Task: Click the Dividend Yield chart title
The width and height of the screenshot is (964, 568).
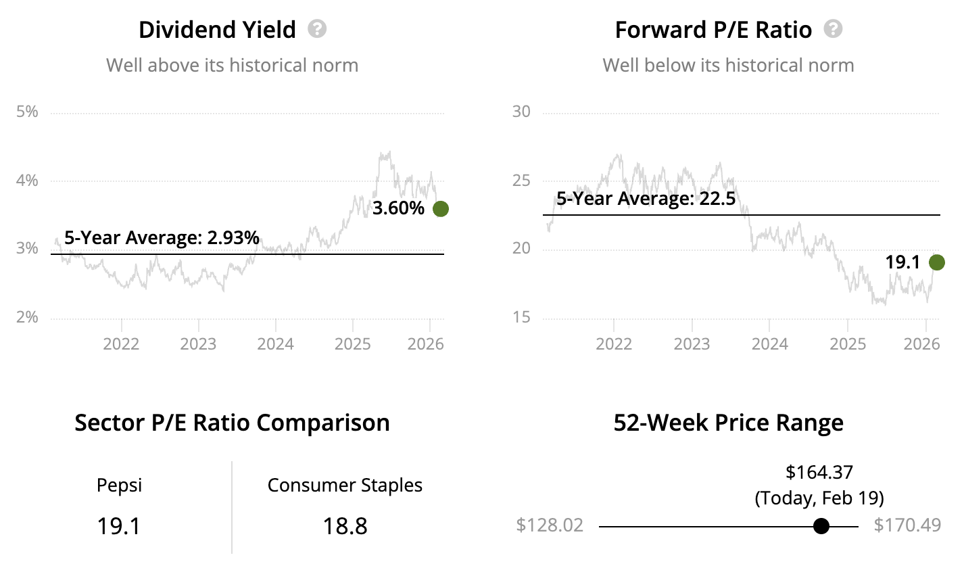Action: (x=217, y=30)
